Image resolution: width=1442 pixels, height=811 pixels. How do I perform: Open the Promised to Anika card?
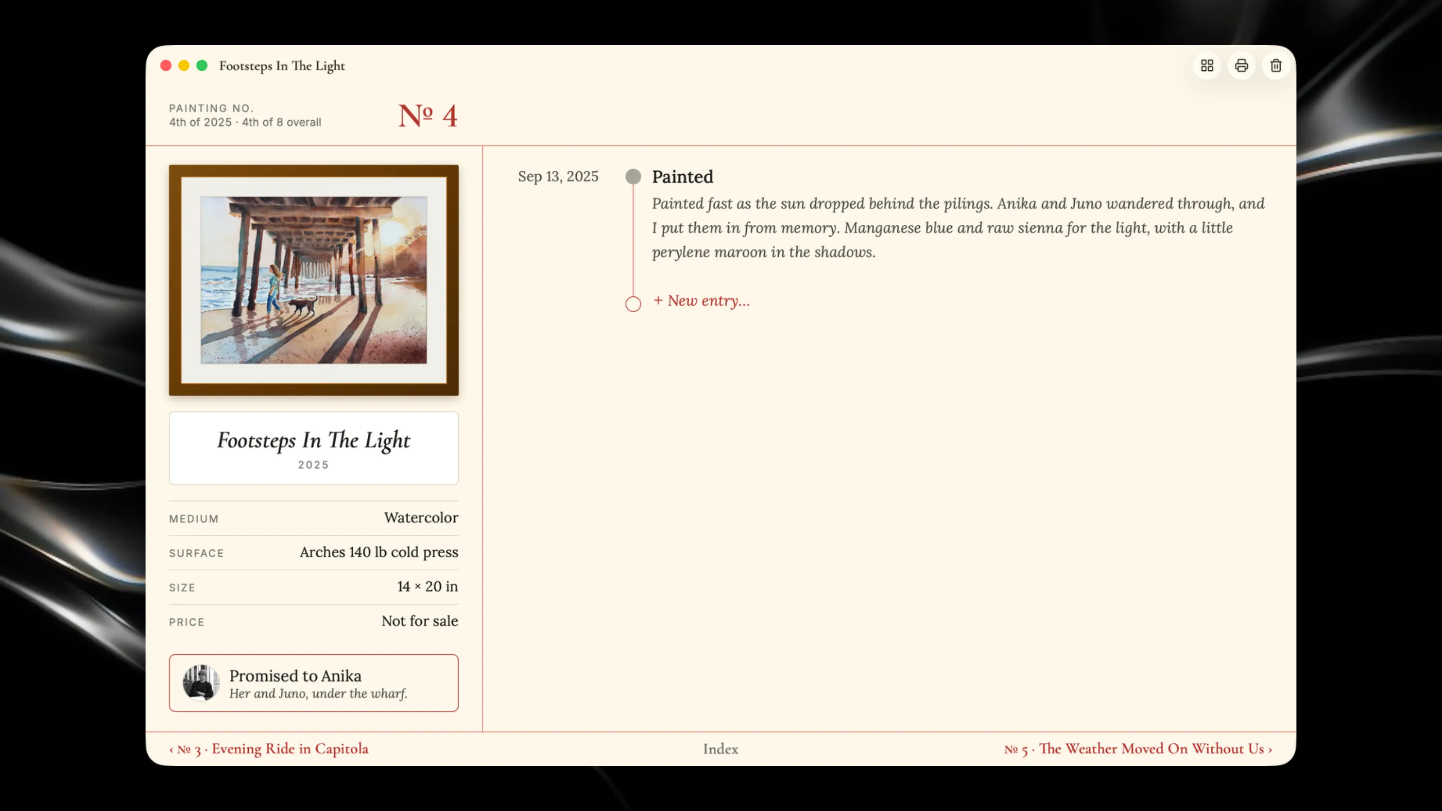click(314, 683)
